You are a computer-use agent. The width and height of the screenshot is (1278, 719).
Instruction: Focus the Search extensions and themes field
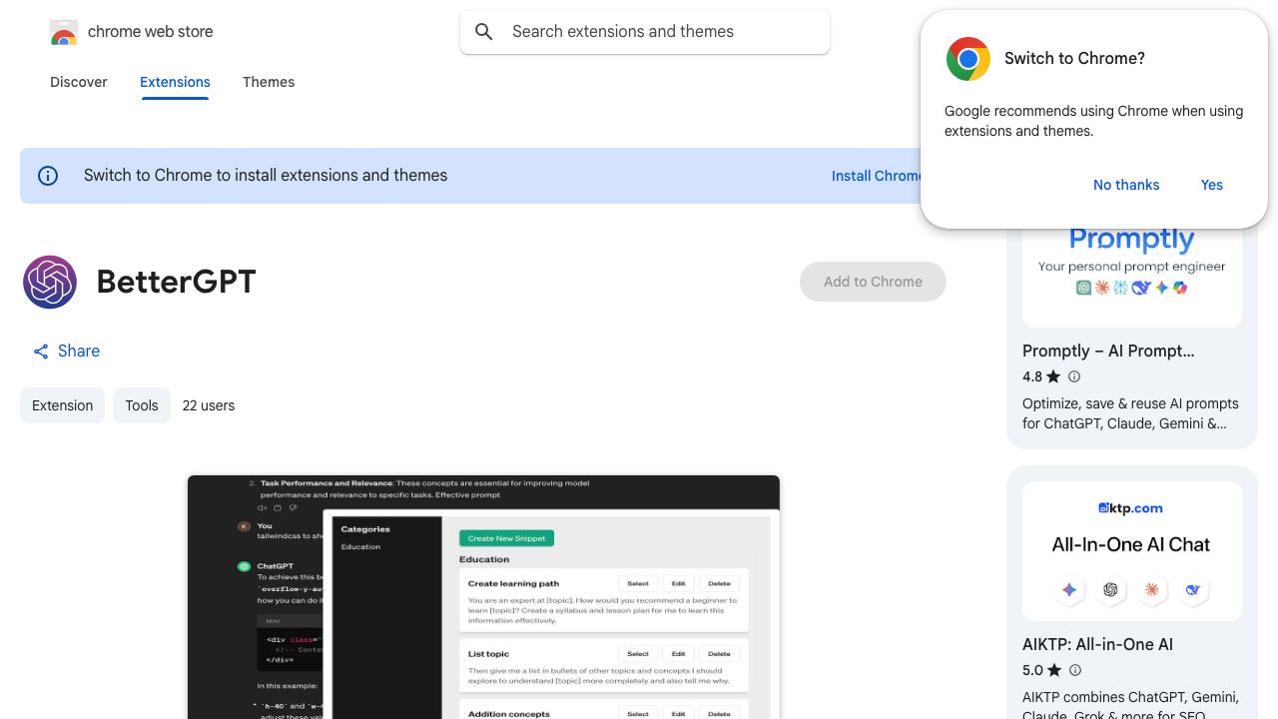click(645, 32)
